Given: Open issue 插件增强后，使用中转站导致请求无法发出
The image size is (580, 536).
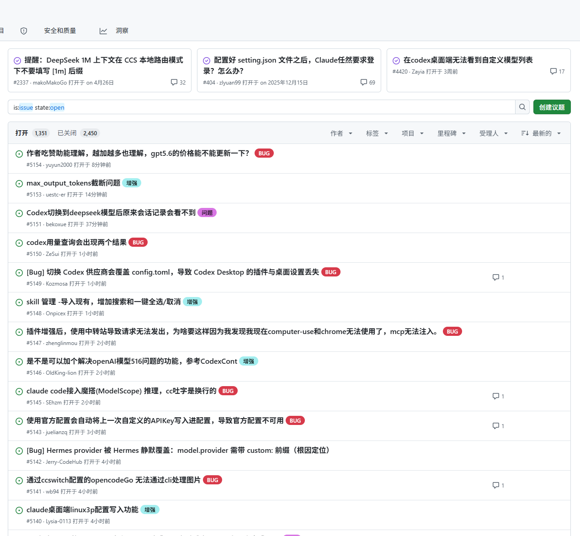Looking at the screenshot, I should click(234, 331).
